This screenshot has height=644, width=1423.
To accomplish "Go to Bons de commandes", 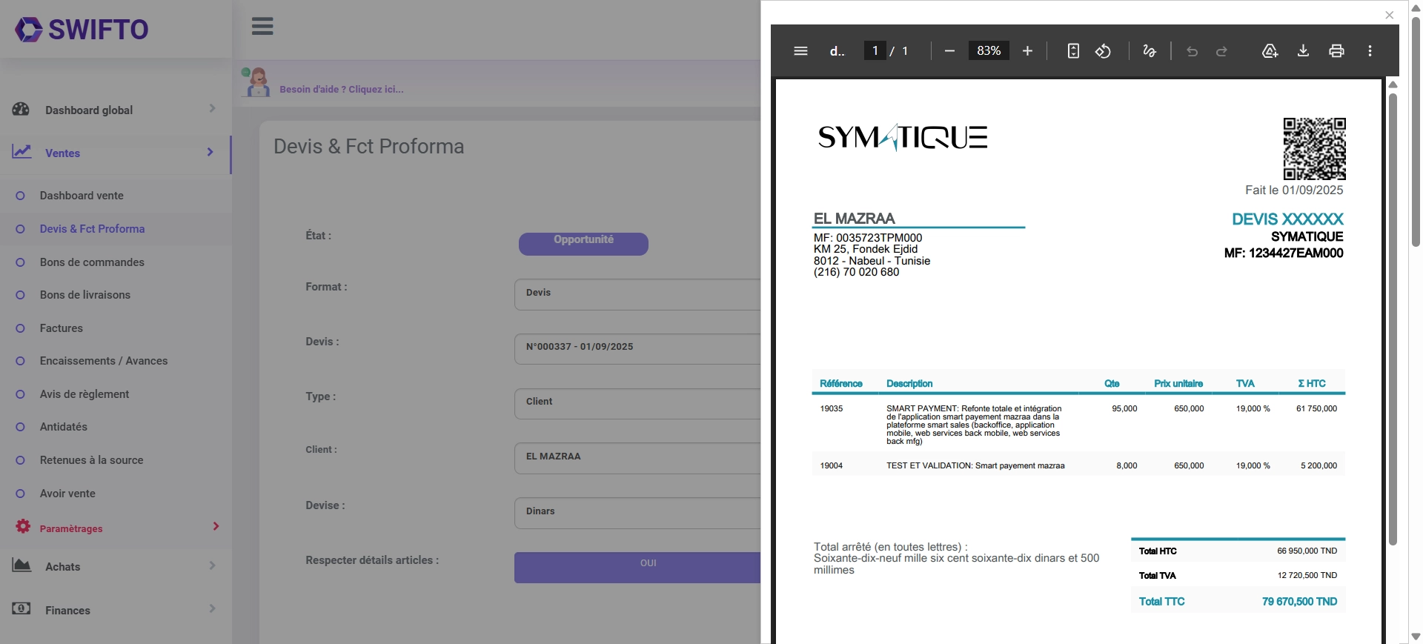I will [x=92, y=262].
